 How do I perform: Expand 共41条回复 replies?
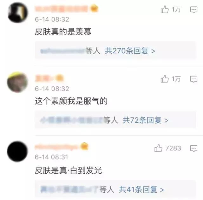click(x=141, y=190)
